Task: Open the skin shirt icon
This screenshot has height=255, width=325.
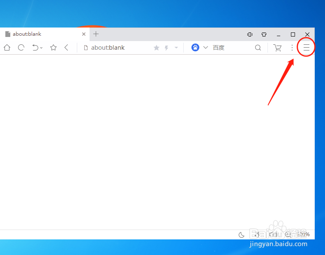Action: 264,34
